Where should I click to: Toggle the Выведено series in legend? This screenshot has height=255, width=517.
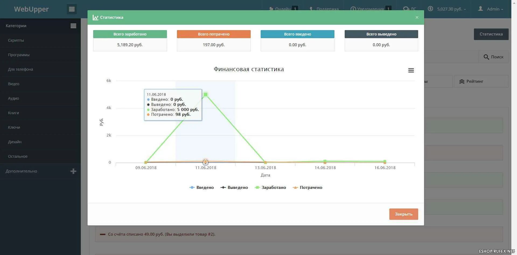click(234, 188)
